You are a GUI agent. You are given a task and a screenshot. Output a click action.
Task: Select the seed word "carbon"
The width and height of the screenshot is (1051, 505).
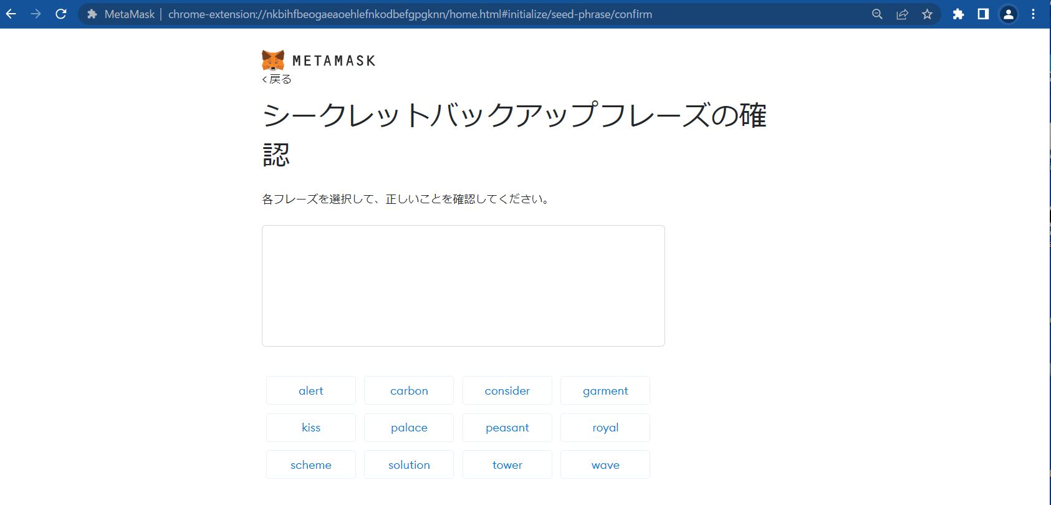click(x=409, y=390)
